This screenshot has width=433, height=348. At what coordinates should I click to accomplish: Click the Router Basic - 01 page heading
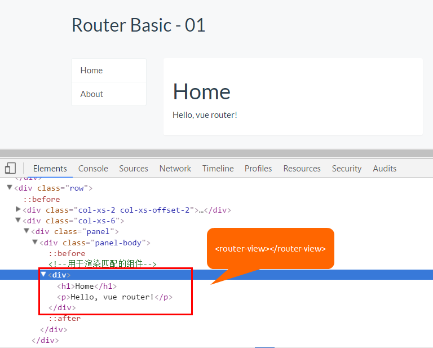tap(138, 25)
